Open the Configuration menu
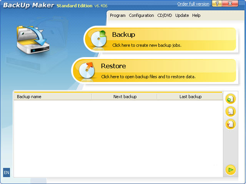This screenshot has width=246, height=184. (x=141, y=15)
